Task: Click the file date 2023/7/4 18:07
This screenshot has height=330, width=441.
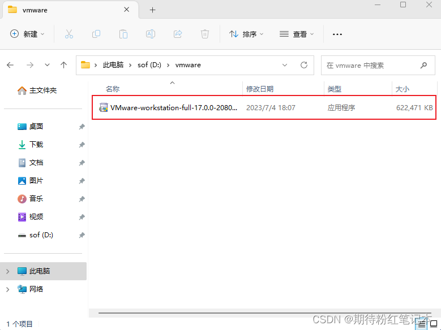Action: tap(271, 108)
